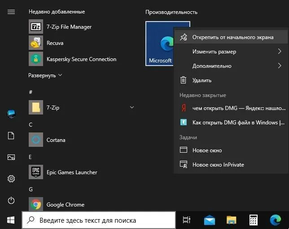This screenshot has width=289, height=229.
Task: Click the 7-Zip folder icon
Action: pos(36,107)
